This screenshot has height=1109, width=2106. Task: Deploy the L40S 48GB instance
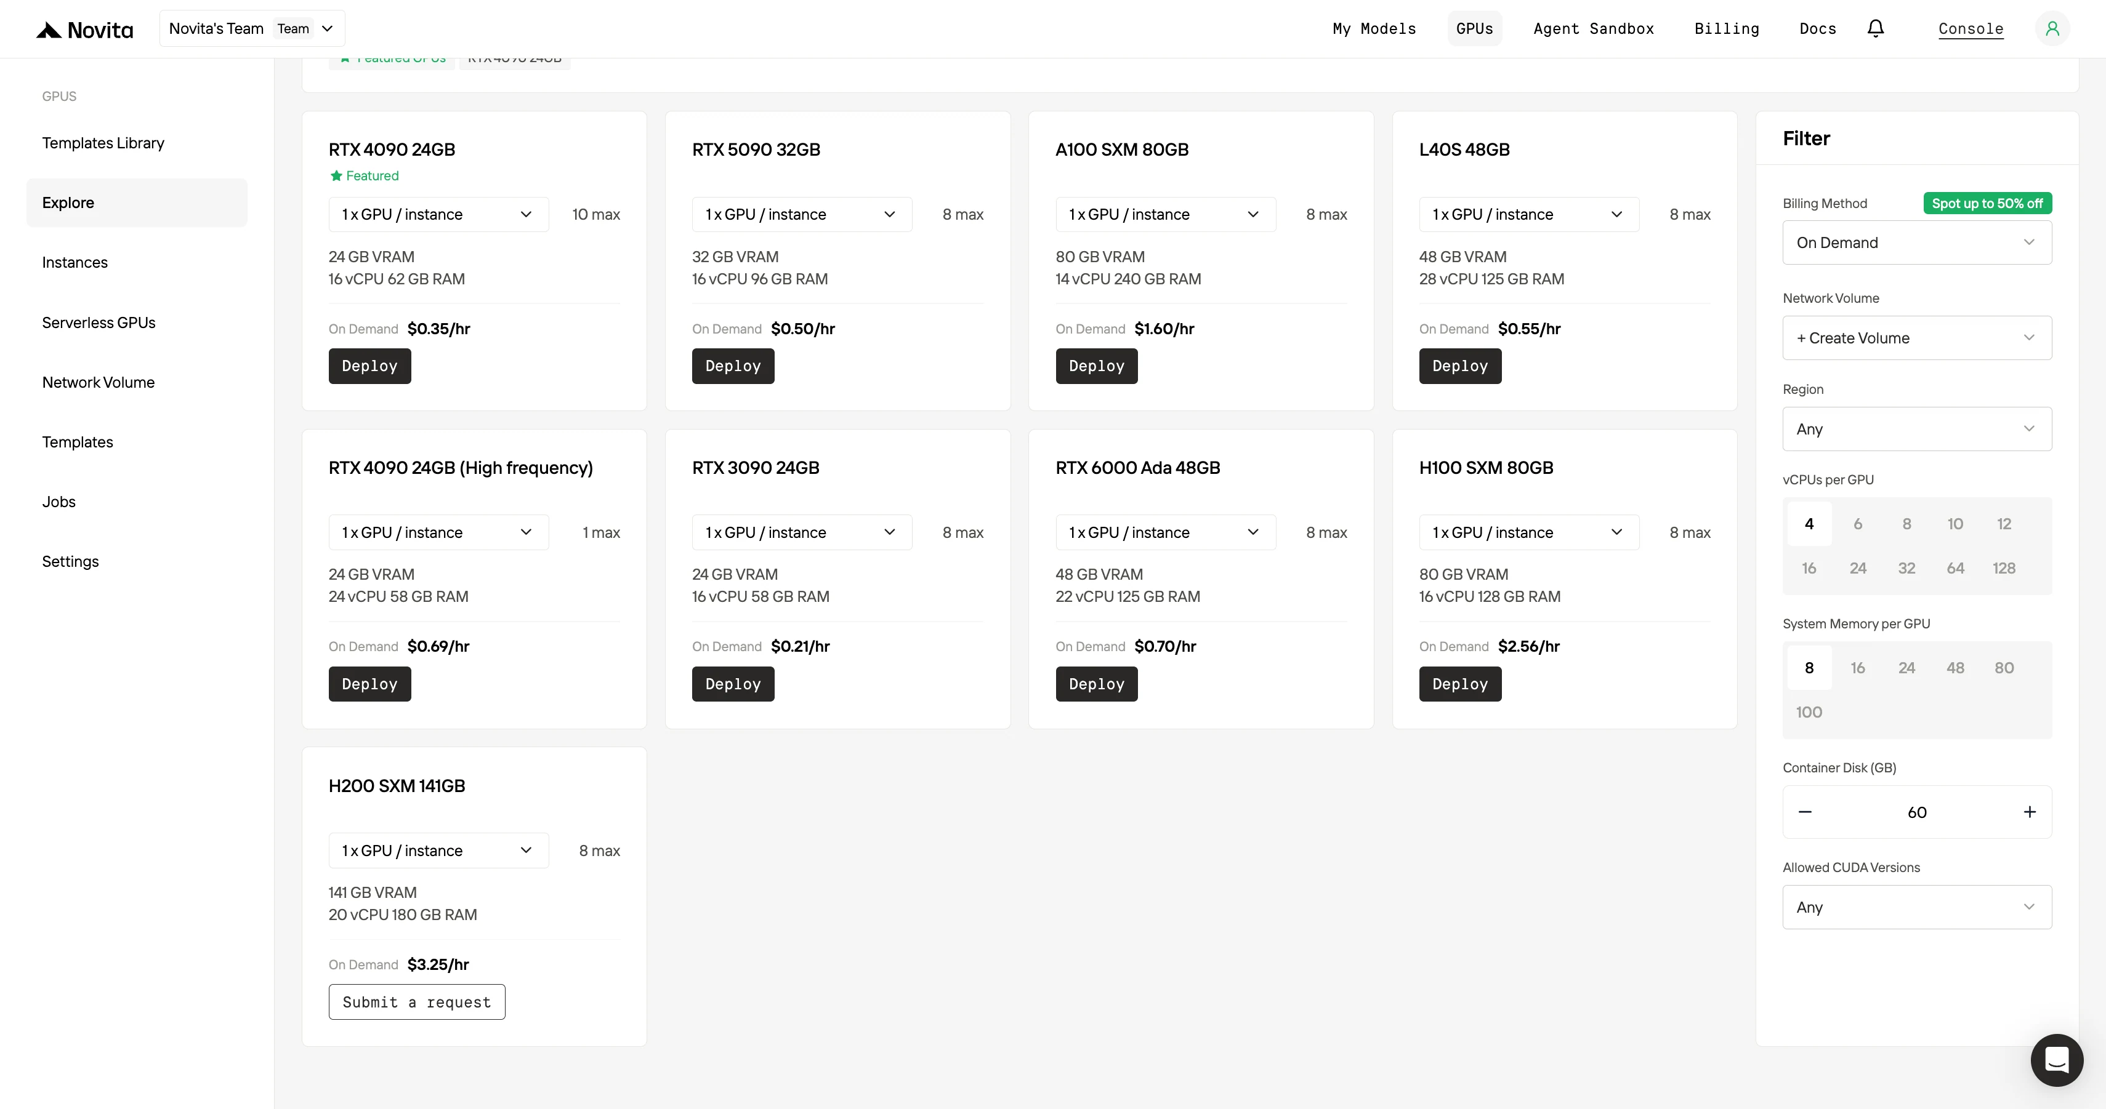(1460, 366)
